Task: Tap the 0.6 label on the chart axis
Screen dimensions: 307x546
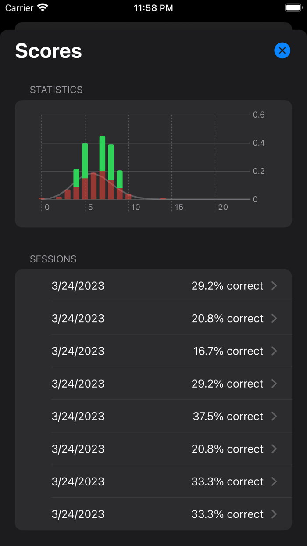Action: (259, 115)
